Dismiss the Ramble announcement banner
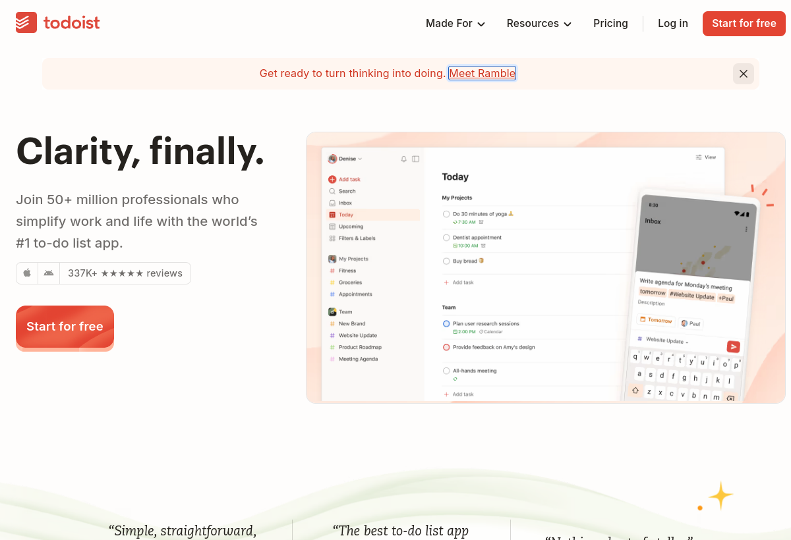 (x=744, y=74)
